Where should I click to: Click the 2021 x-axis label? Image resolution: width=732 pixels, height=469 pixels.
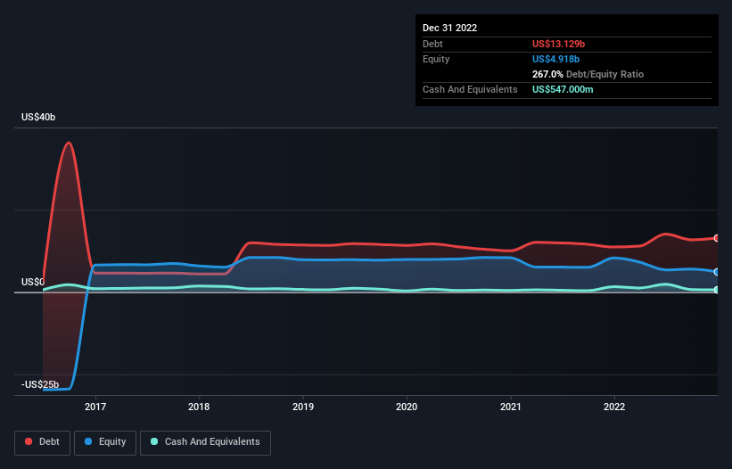(x=511, y=407)
